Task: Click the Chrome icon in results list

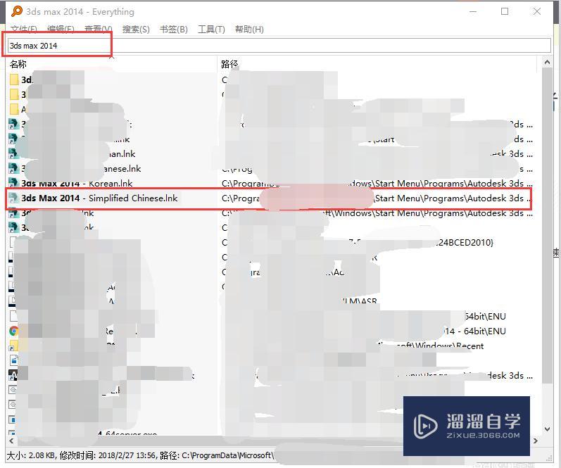Action: (x=13, y=331)
